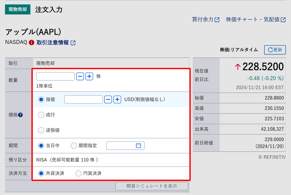
Task: Click the plus stepper beside the quantity field
Action: tap(89, 76)
